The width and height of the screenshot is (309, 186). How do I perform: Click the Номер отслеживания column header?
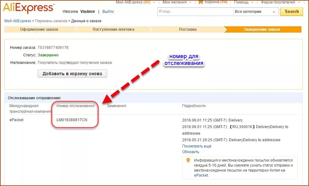75,106
